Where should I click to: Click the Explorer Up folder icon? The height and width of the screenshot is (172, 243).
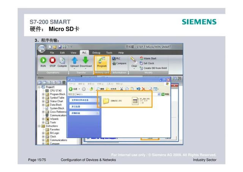(92, 89)
